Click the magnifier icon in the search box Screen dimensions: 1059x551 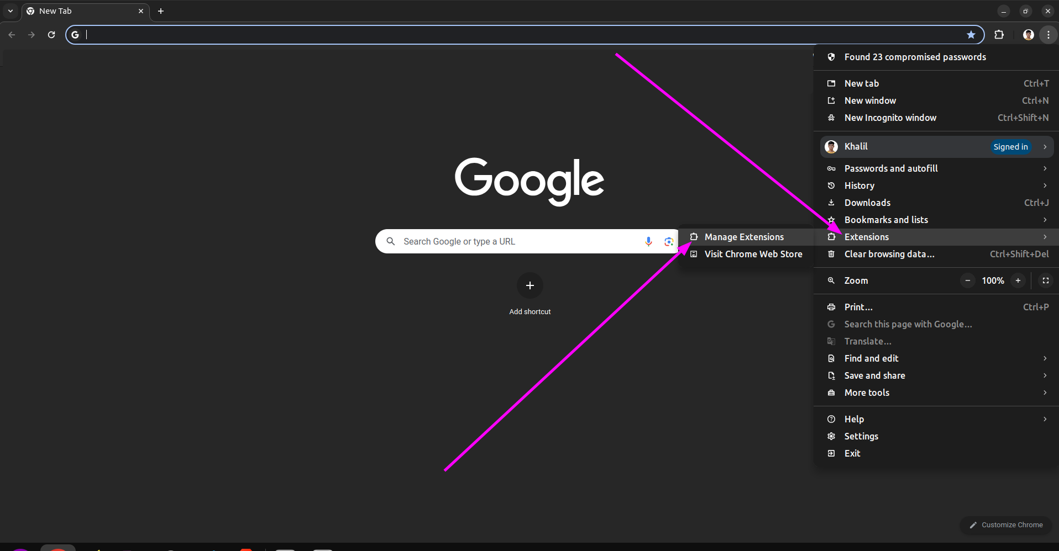pyautogui.click(x=391, y=241)
